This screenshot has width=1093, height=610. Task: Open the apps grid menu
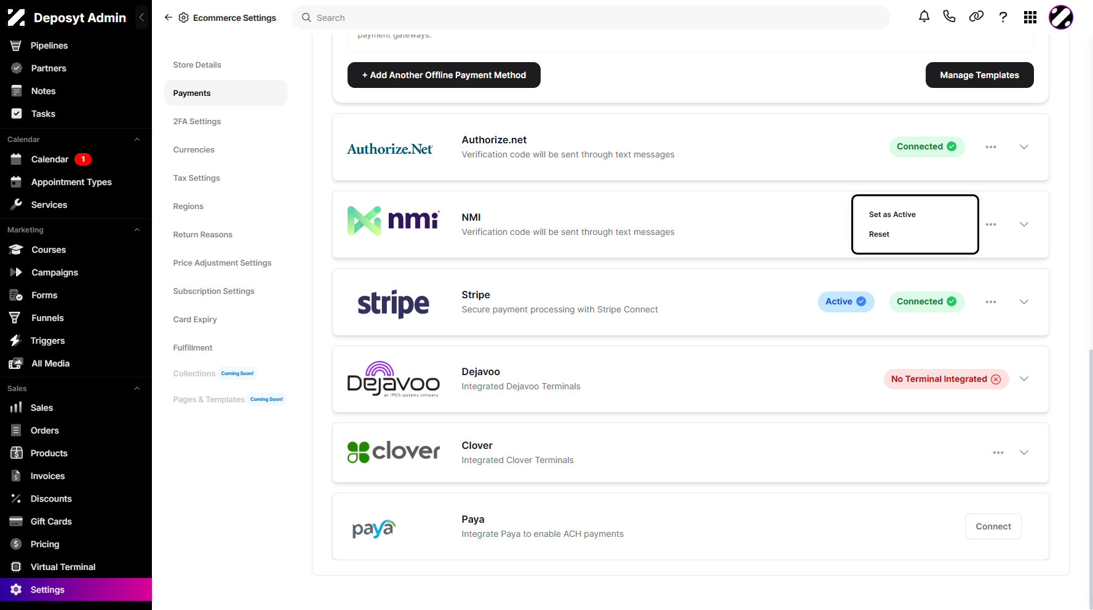(x=1030, y=17)
